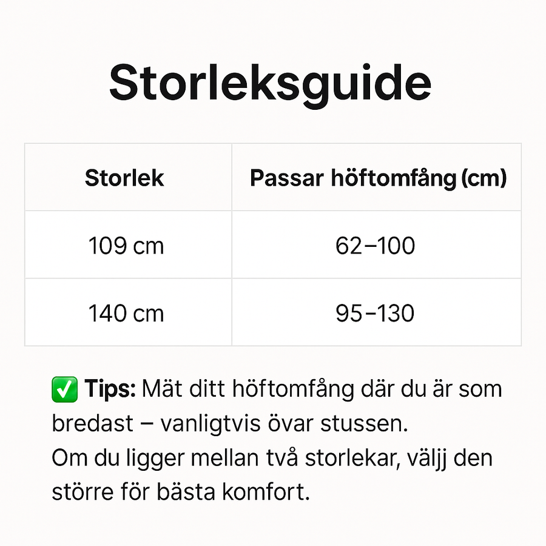Click the text 'större för bästa komfort.'
Viewport: 546px width, 546px height.
tap(181, 493)
